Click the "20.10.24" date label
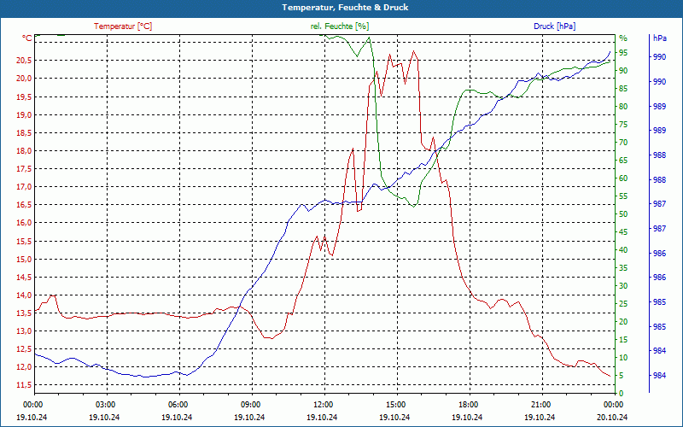 point(612,417)
